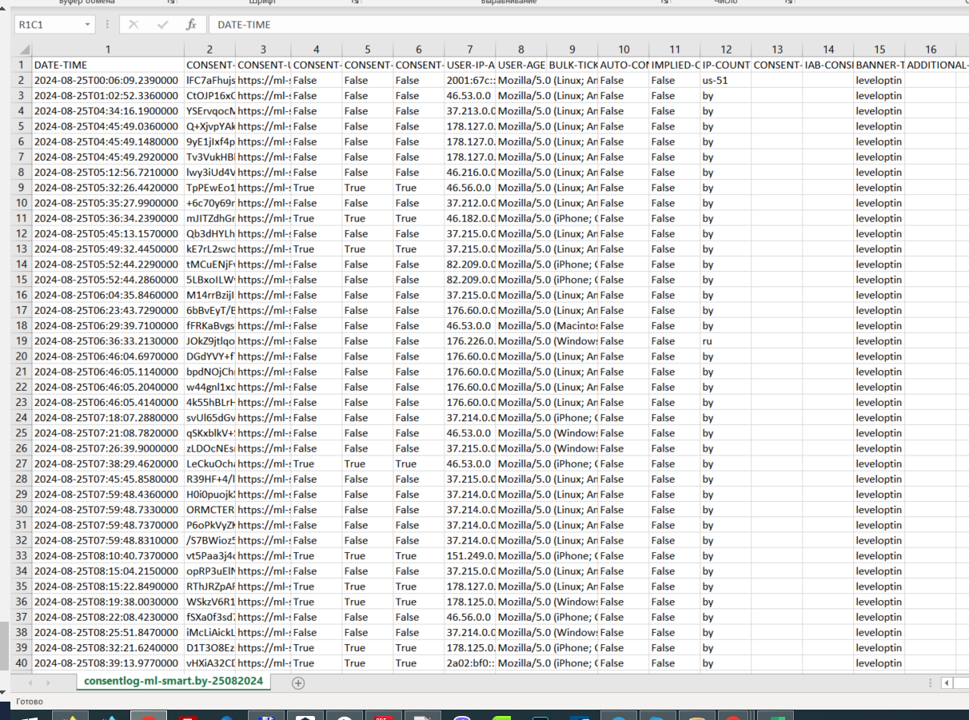Select column header 12
Screen dimensions: 969x720
point(725,50)
